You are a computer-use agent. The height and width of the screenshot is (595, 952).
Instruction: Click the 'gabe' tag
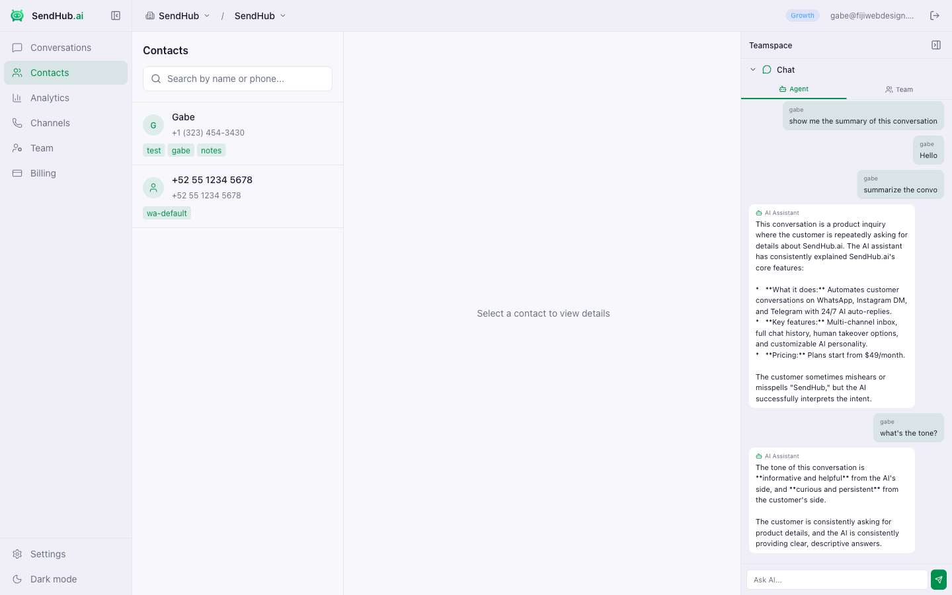click(x=181, y=151)
